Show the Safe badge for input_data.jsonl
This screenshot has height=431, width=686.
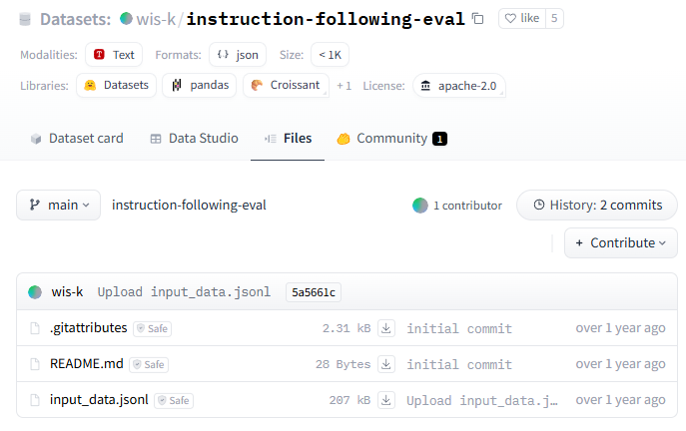pos(174,400)
